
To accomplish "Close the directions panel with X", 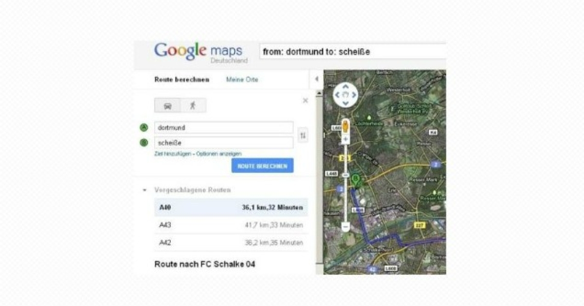I will (x=305, y=101).
